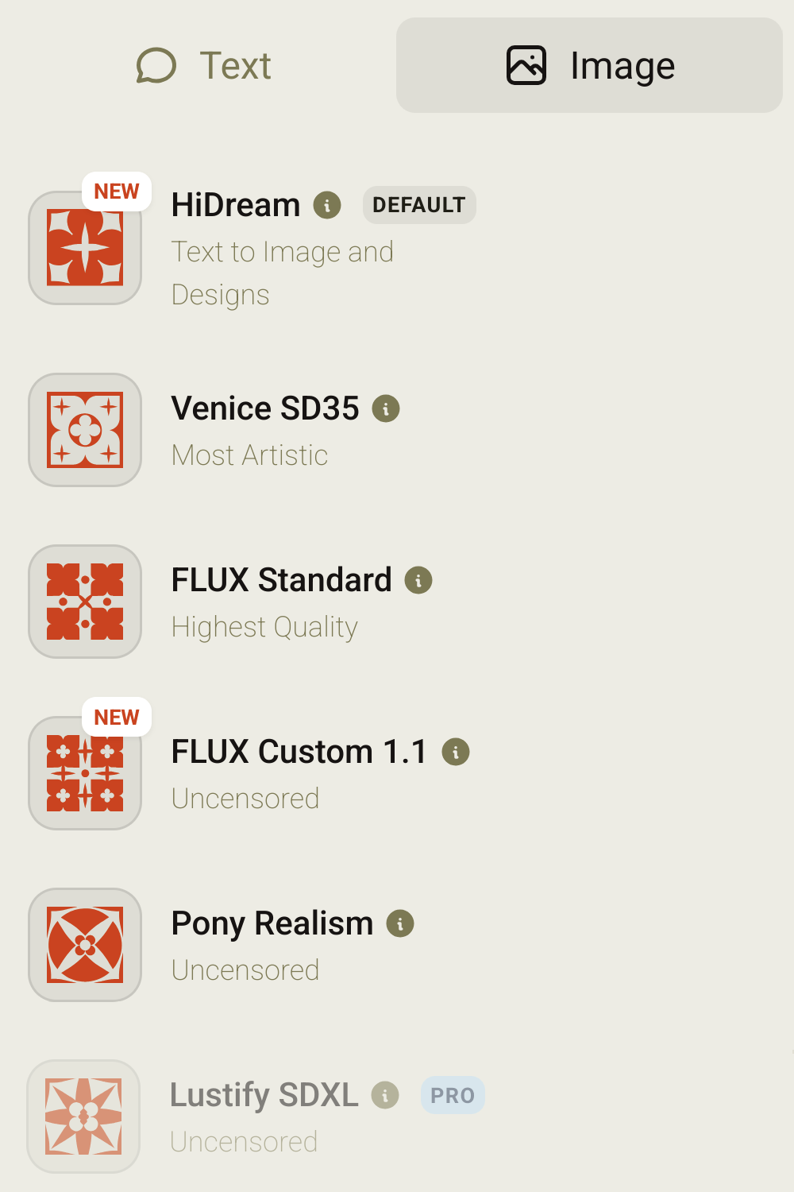Screen dimensions: 794x1192
Task: Click the FLUX Standard model icon
Action: tap(85, 602)
